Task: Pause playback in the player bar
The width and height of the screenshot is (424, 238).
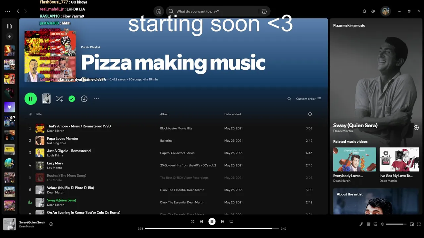Action: click(x=212, y=221)
